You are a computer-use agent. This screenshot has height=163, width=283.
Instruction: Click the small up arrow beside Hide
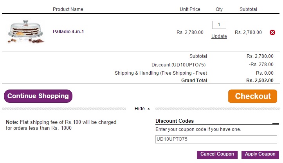pyautogui.click(x=149, y=109)
